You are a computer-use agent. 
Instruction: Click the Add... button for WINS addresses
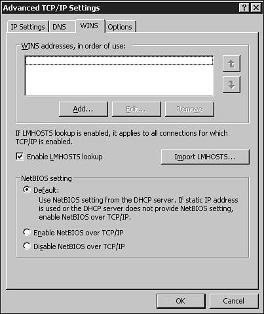coord(83,109)
